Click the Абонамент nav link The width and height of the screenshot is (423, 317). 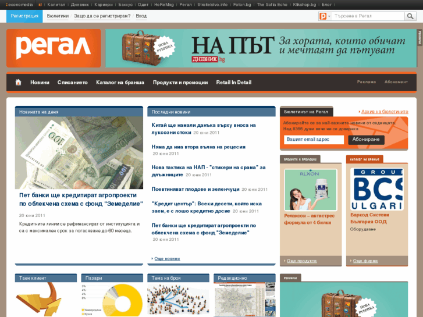(396, 82)
